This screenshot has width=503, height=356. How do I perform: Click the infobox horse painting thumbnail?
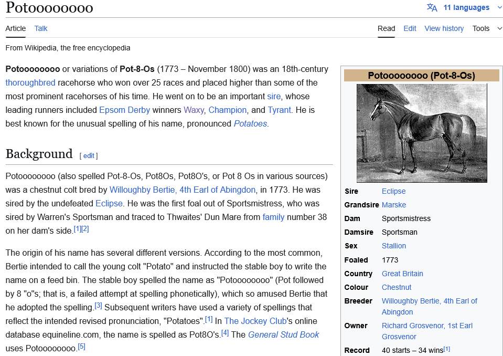[422, 133]
